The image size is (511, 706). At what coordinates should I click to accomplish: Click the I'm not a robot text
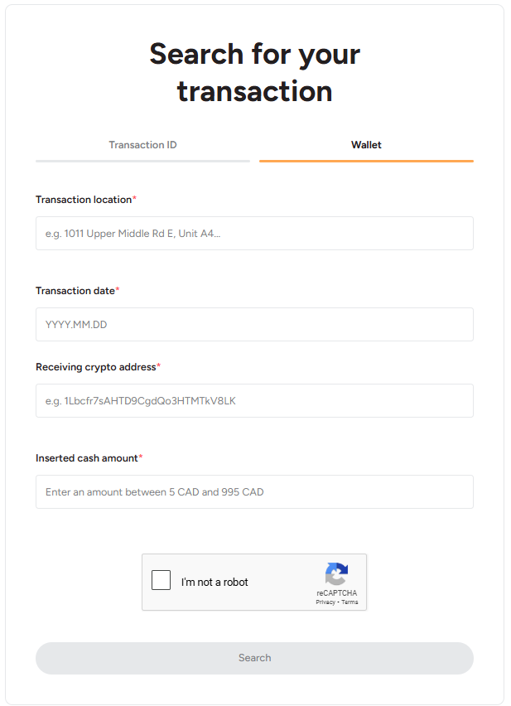(215, 583)
